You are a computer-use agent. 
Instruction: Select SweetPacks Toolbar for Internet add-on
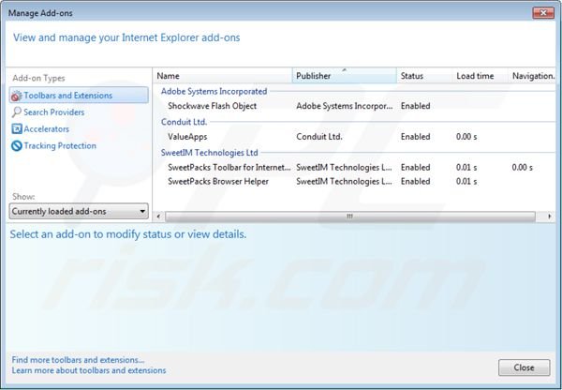pyautogui.click(x=354, y=168)
